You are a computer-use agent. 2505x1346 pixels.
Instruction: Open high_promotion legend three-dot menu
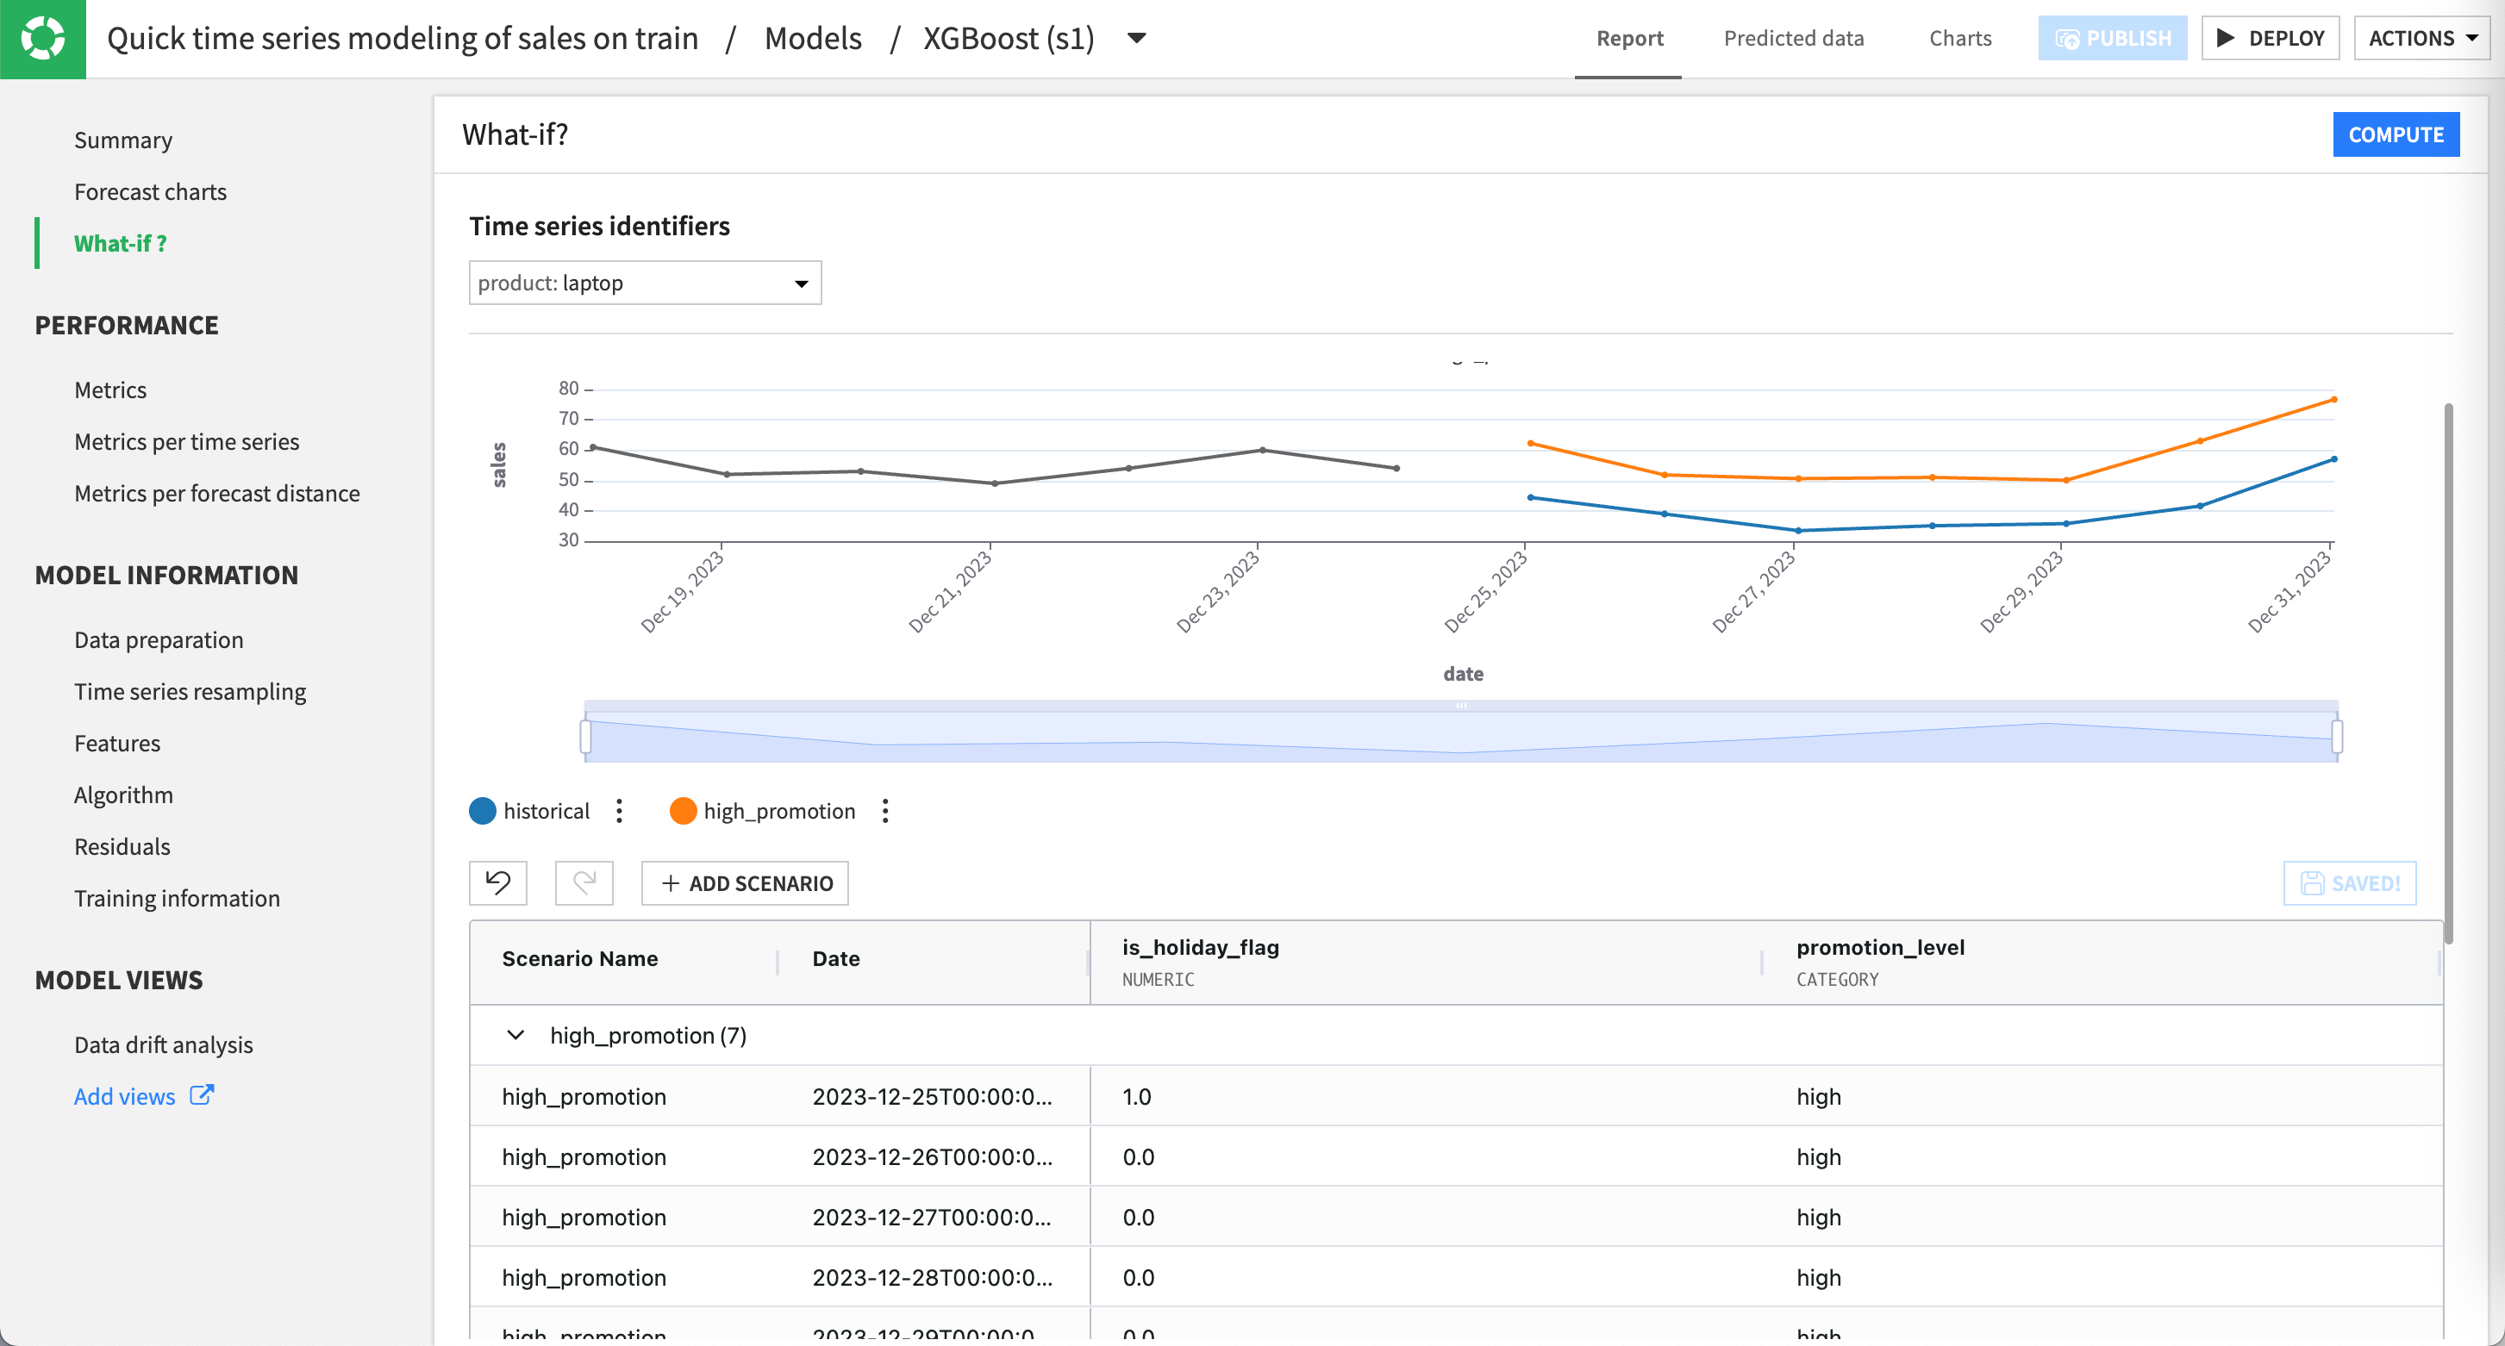[885, 811]
